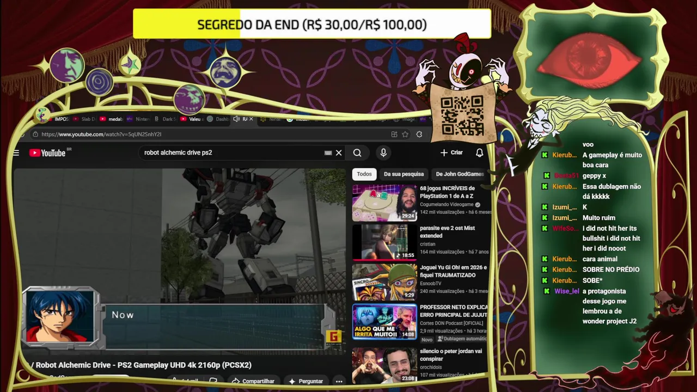Click the install app icon in address bar

(394, 134)
